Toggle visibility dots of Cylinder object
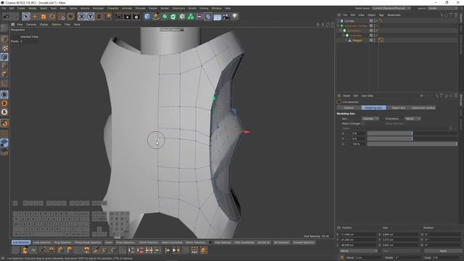This screenshot has width=464, height=261. [374, 21]
